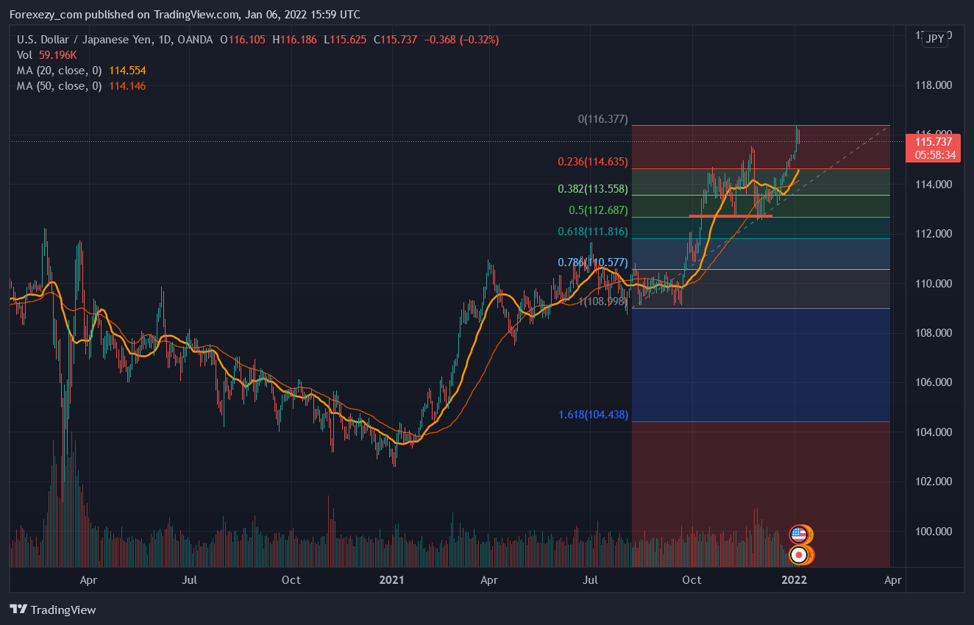Viewport: 974px width, 625px height.
Task: Click the Fibonacci 1.618(104.438) level label
Action: click(x=593, y=415)
